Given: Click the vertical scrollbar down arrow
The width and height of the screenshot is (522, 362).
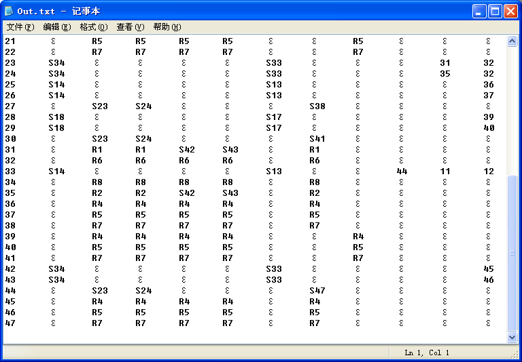Looking at the screenshot, I should click(512, 337).
